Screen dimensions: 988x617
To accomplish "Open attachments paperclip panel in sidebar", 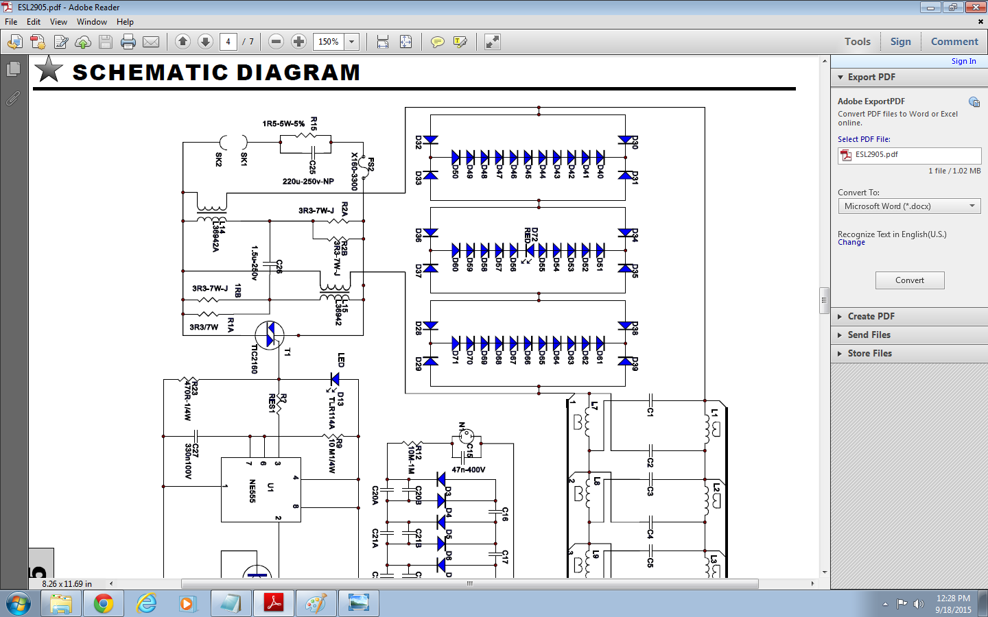I will [x=13, y=99].
